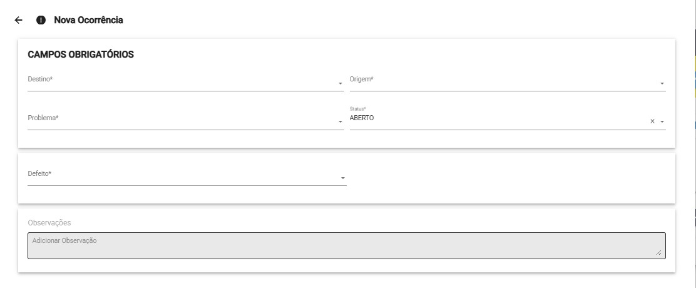Click the Defeito dropdown arrow
This screenshot has width=696, height=288.
[343, 178]
